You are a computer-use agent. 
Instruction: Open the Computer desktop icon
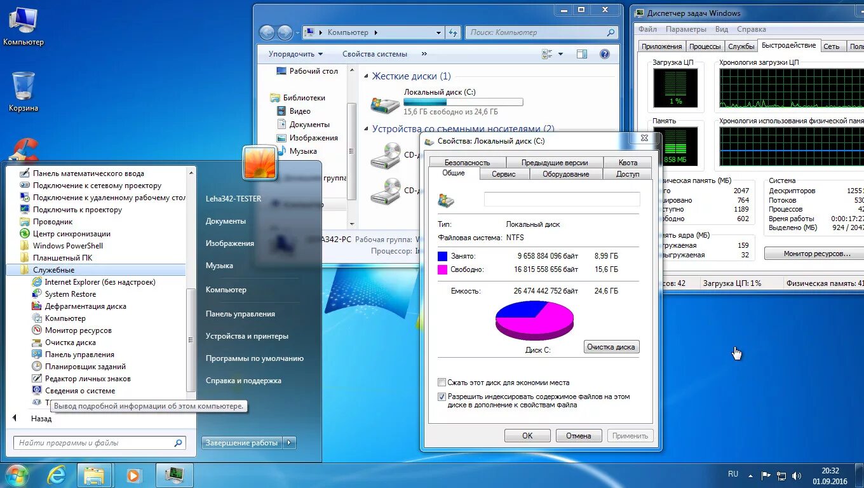pos(24,26)
